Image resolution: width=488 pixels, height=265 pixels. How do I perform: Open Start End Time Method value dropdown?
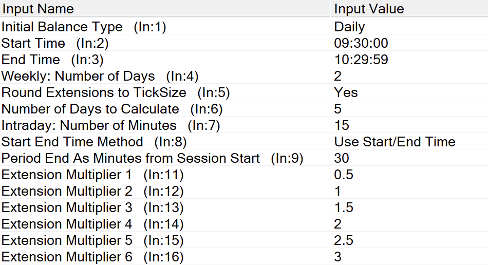click(395, 142)
